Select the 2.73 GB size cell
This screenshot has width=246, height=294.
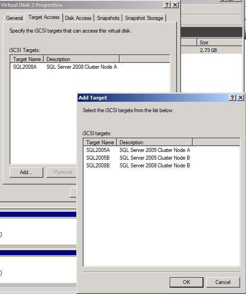click(x=208, y=50)
